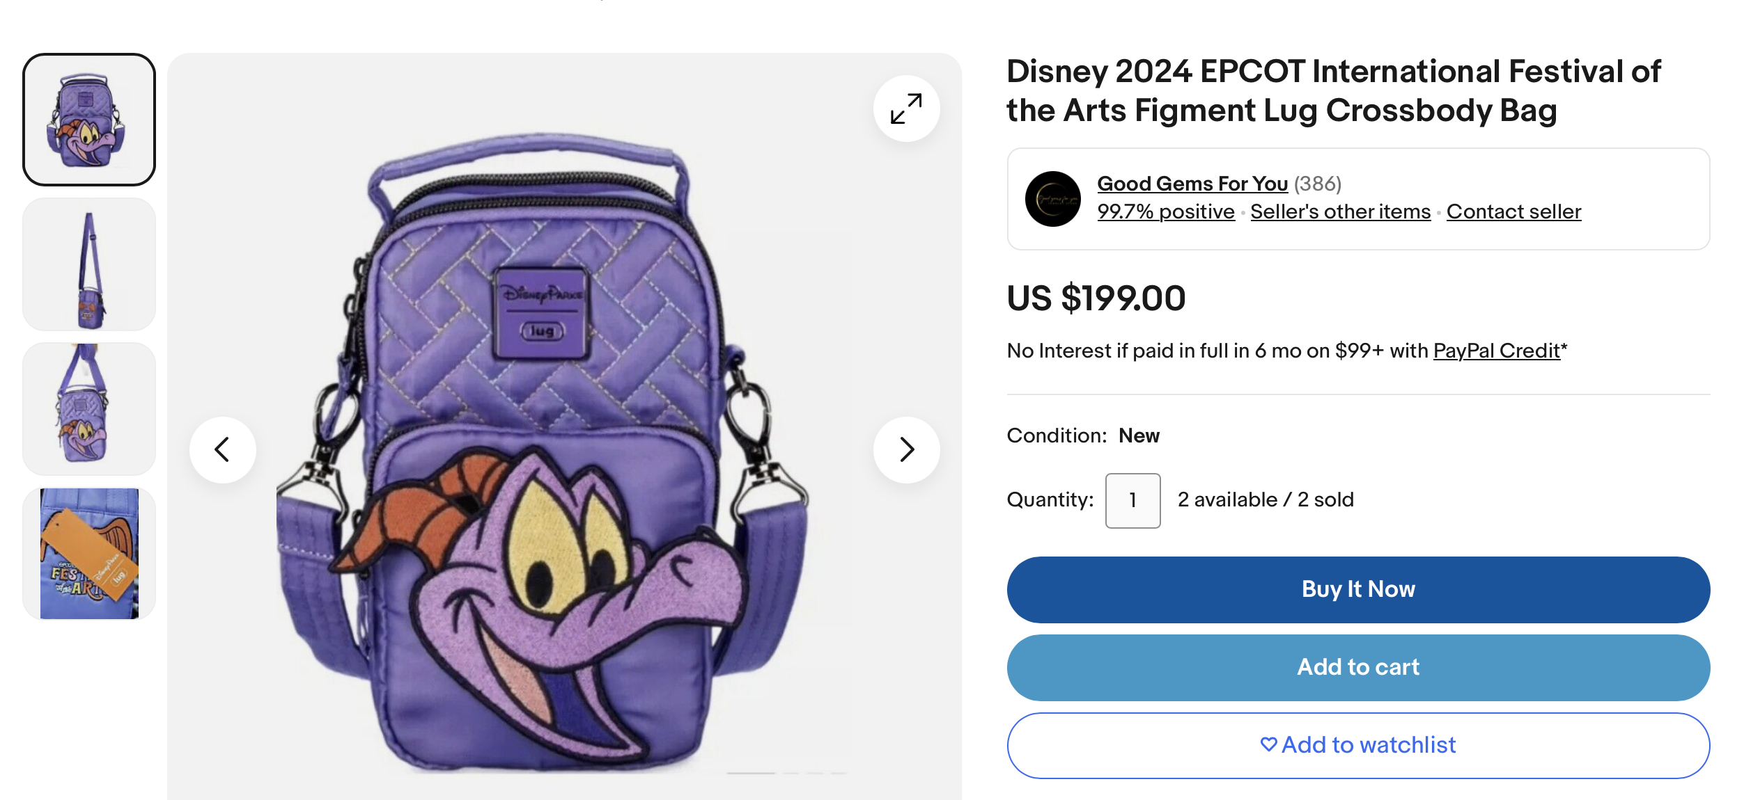The width and height of the screenshot is (1744, 800).
Task: Add the Figment bag to cart
Action: point(1358,667)
